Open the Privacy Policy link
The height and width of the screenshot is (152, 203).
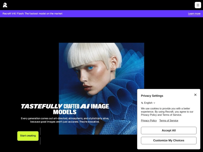pos(149,121)
